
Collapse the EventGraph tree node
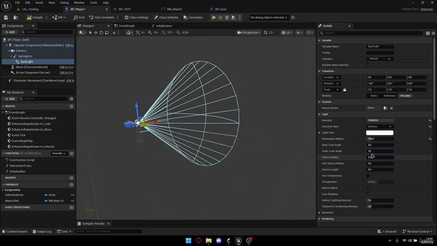click(3, 112)
